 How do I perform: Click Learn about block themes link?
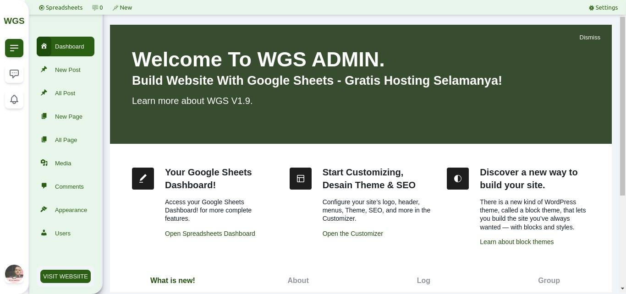516,242
